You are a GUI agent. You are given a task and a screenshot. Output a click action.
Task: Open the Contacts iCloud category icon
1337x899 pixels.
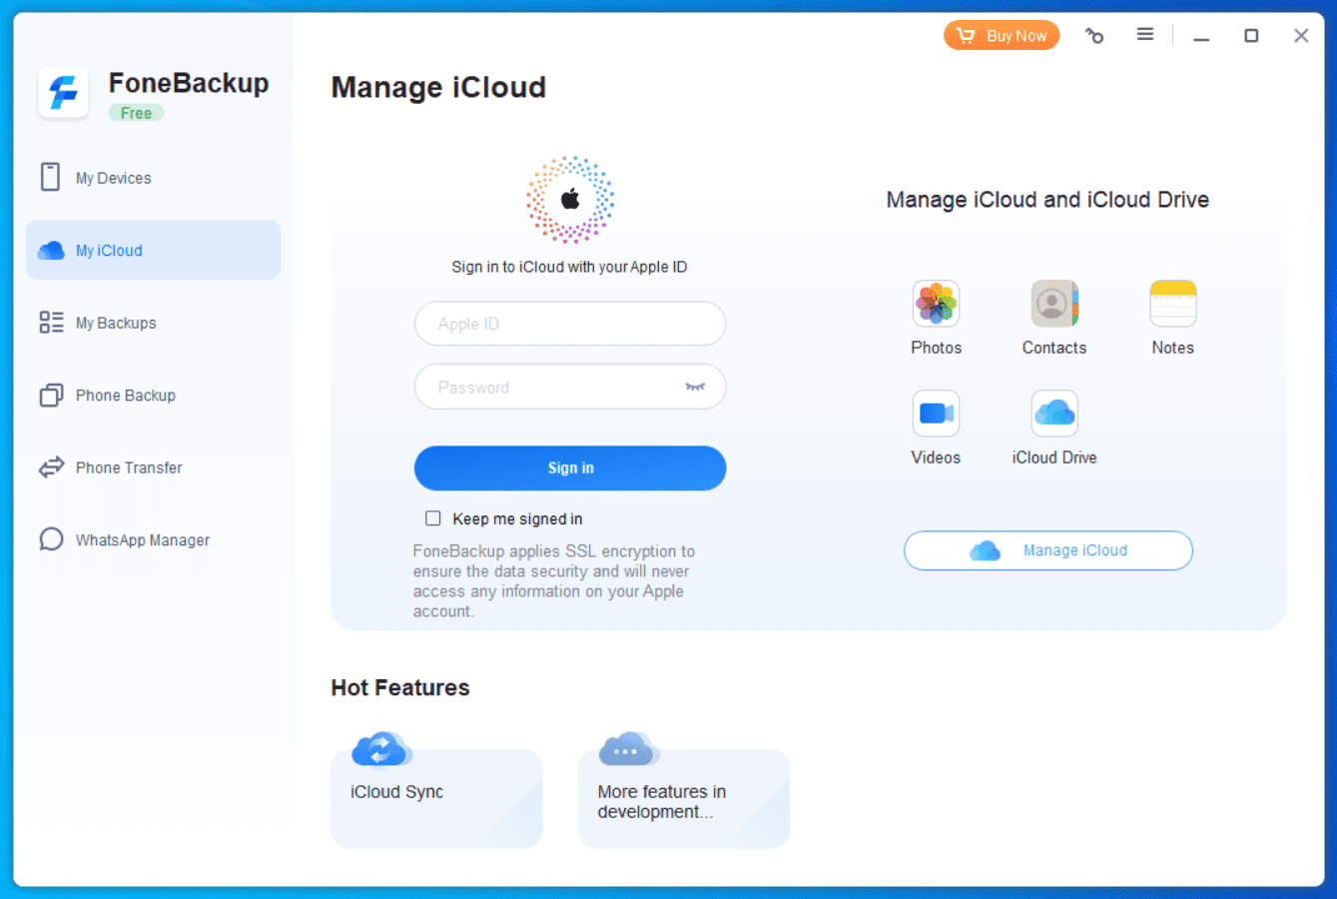coord(1054,304)
